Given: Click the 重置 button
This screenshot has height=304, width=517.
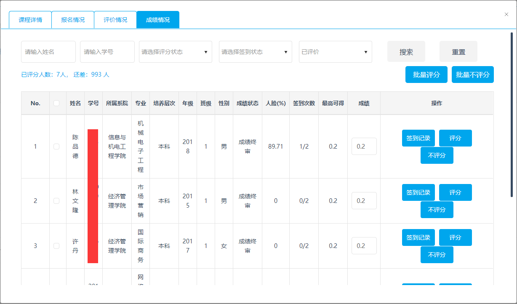Looking at the screenshot, I should click(x=458, y=52).
